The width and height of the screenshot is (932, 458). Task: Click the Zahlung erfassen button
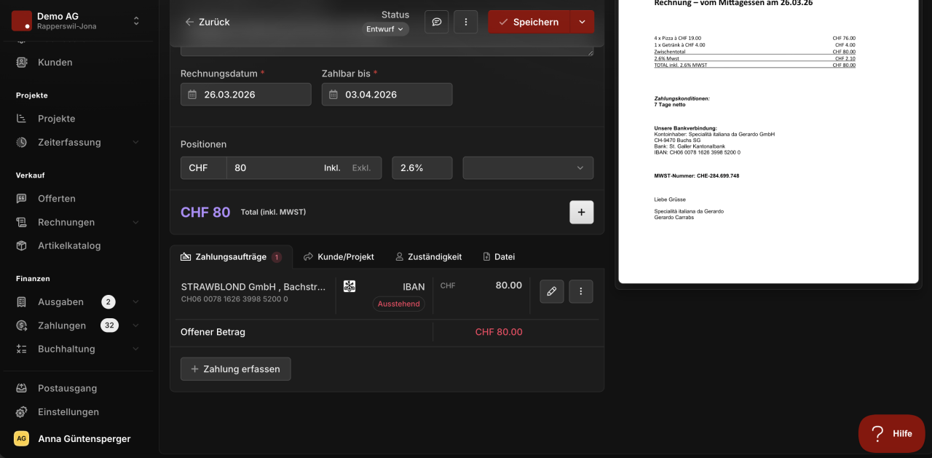coord(235,369)
